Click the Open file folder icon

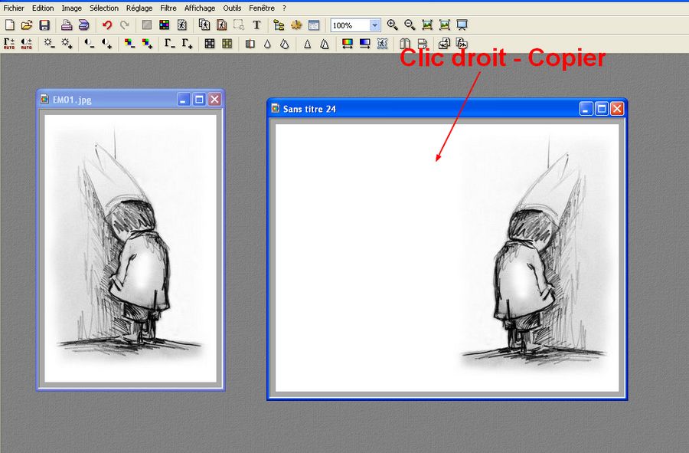(x=27, y=25)
